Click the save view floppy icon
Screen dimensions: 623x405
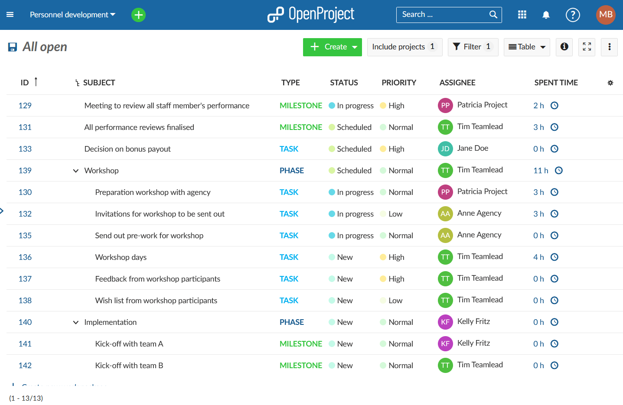click(x=13, y=47)
